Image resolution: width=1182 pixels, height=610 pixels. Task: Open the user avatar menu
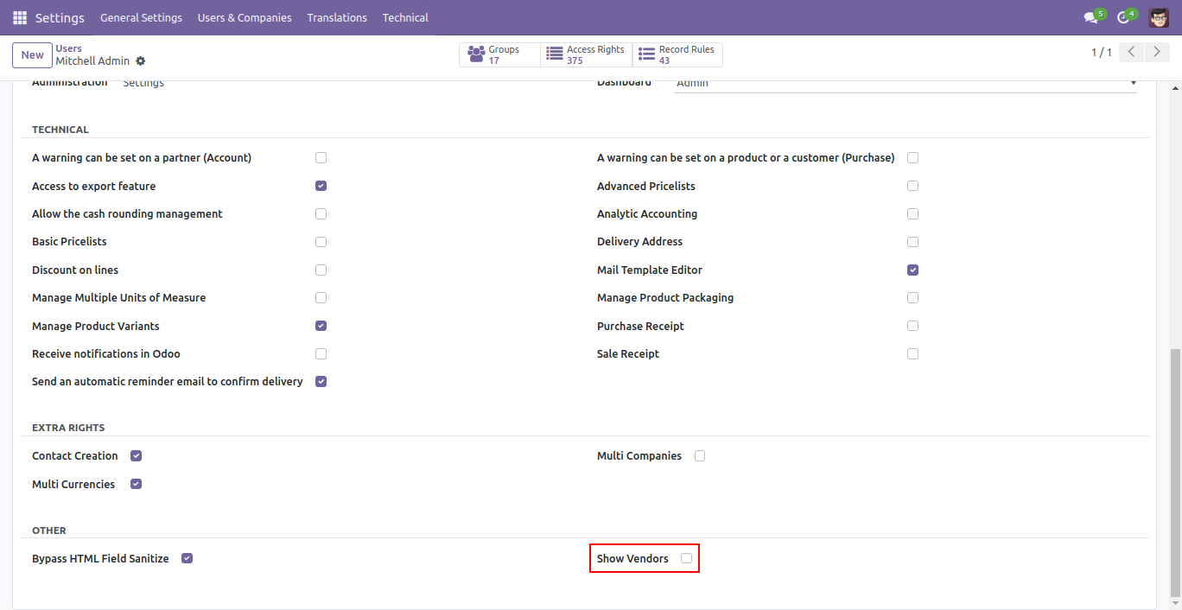[x=1159, y=17]
